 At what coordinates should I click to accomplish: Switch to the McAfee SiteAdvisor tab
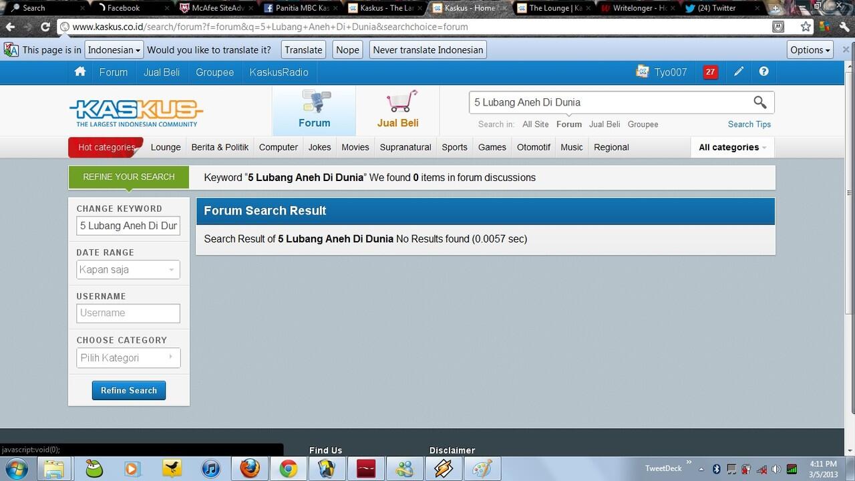[217, 8]
